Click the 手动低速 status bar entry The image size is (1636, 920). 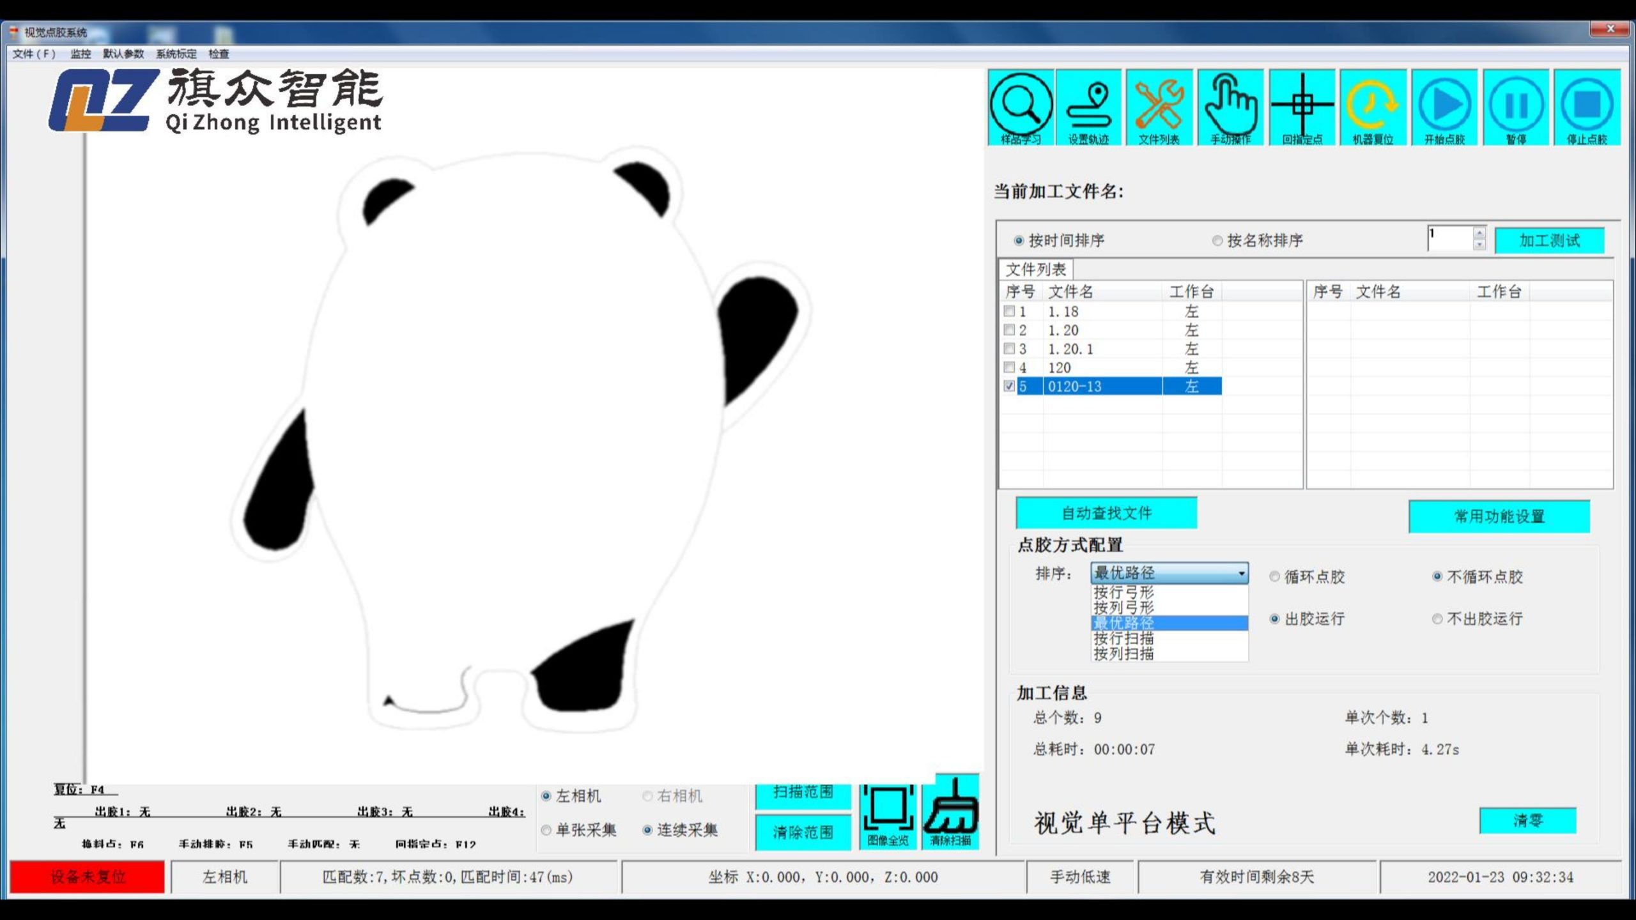[1081, 877]
